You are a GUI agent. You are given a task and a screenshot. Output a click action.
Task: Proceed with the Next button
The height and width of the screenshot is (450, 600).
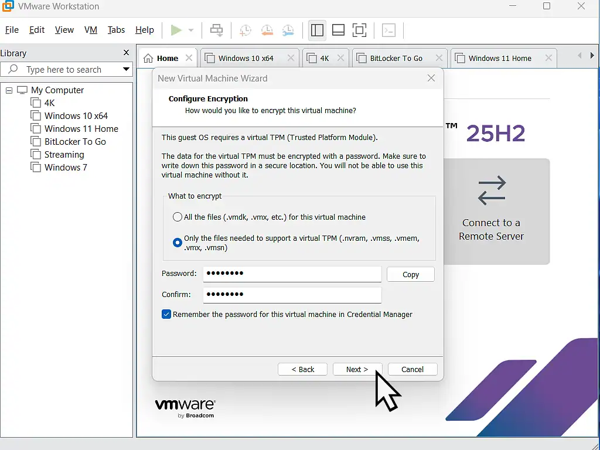click(357, 369)
